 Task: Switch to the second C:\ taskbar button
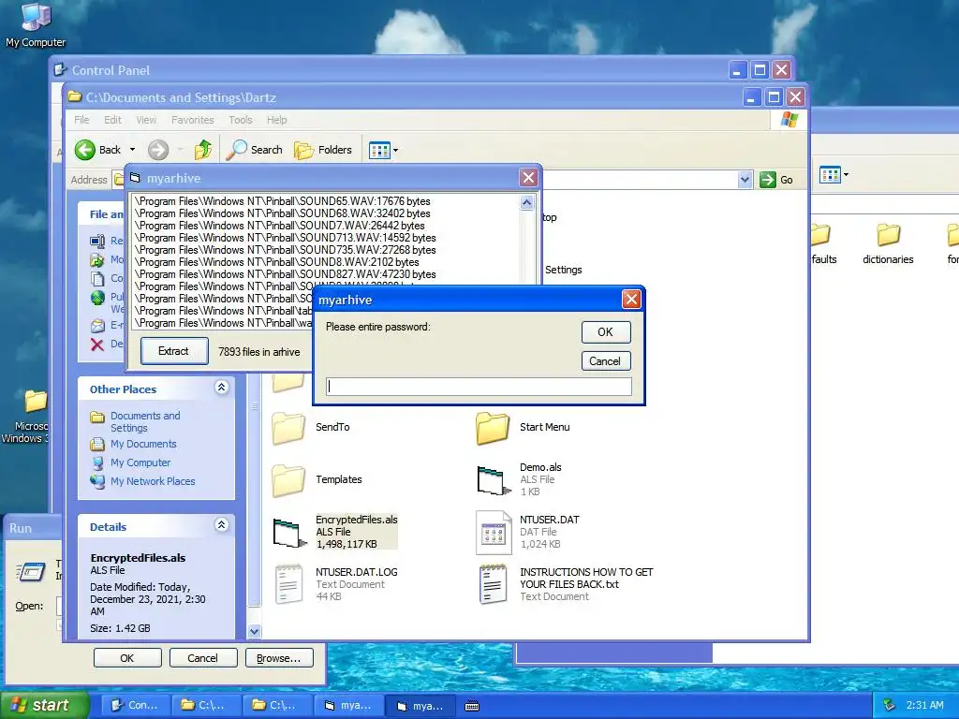click(276, 705)
